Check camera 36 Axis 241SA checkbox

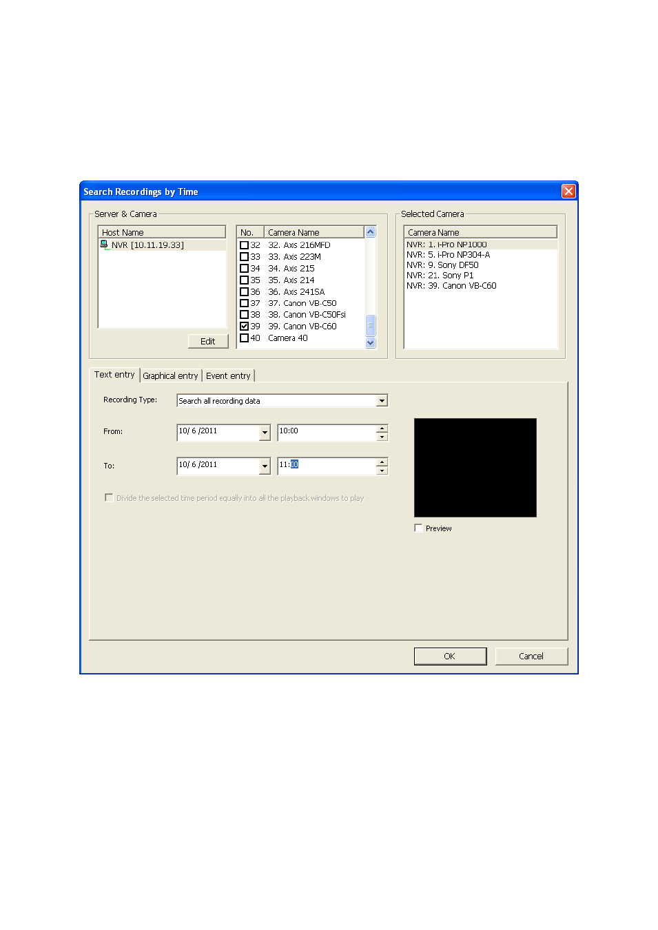click(244, 292)
